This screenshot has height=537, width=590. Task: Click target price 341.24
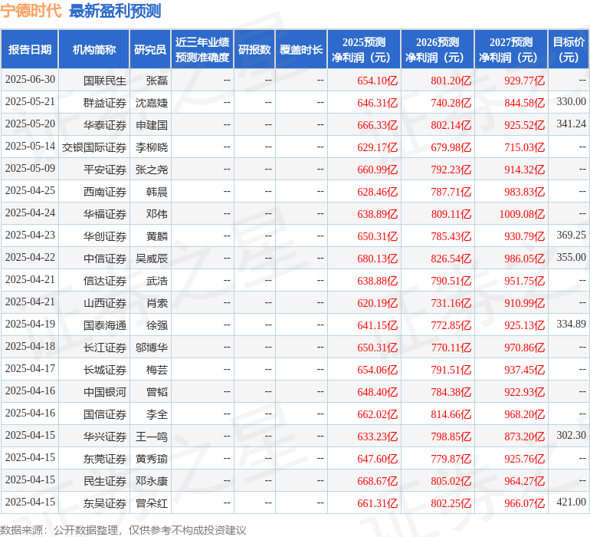tap(571, 124)
